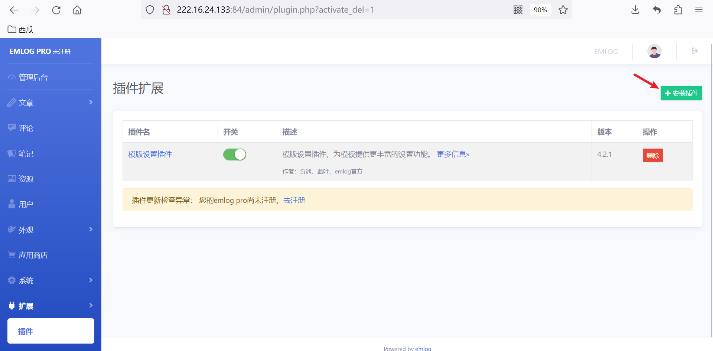The image size is (713, 351).
Task: Click the 插件扩展 page heading
Action: click(x=138, y=88)
